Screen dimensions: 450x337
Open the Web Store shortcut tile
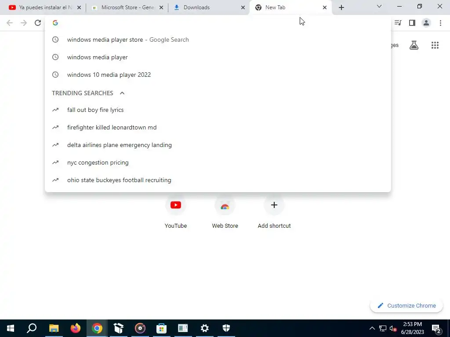(x=225, y=211)
